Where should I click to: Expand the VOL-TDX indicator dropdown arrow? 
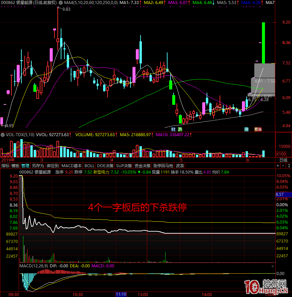[x=3, y=135]
